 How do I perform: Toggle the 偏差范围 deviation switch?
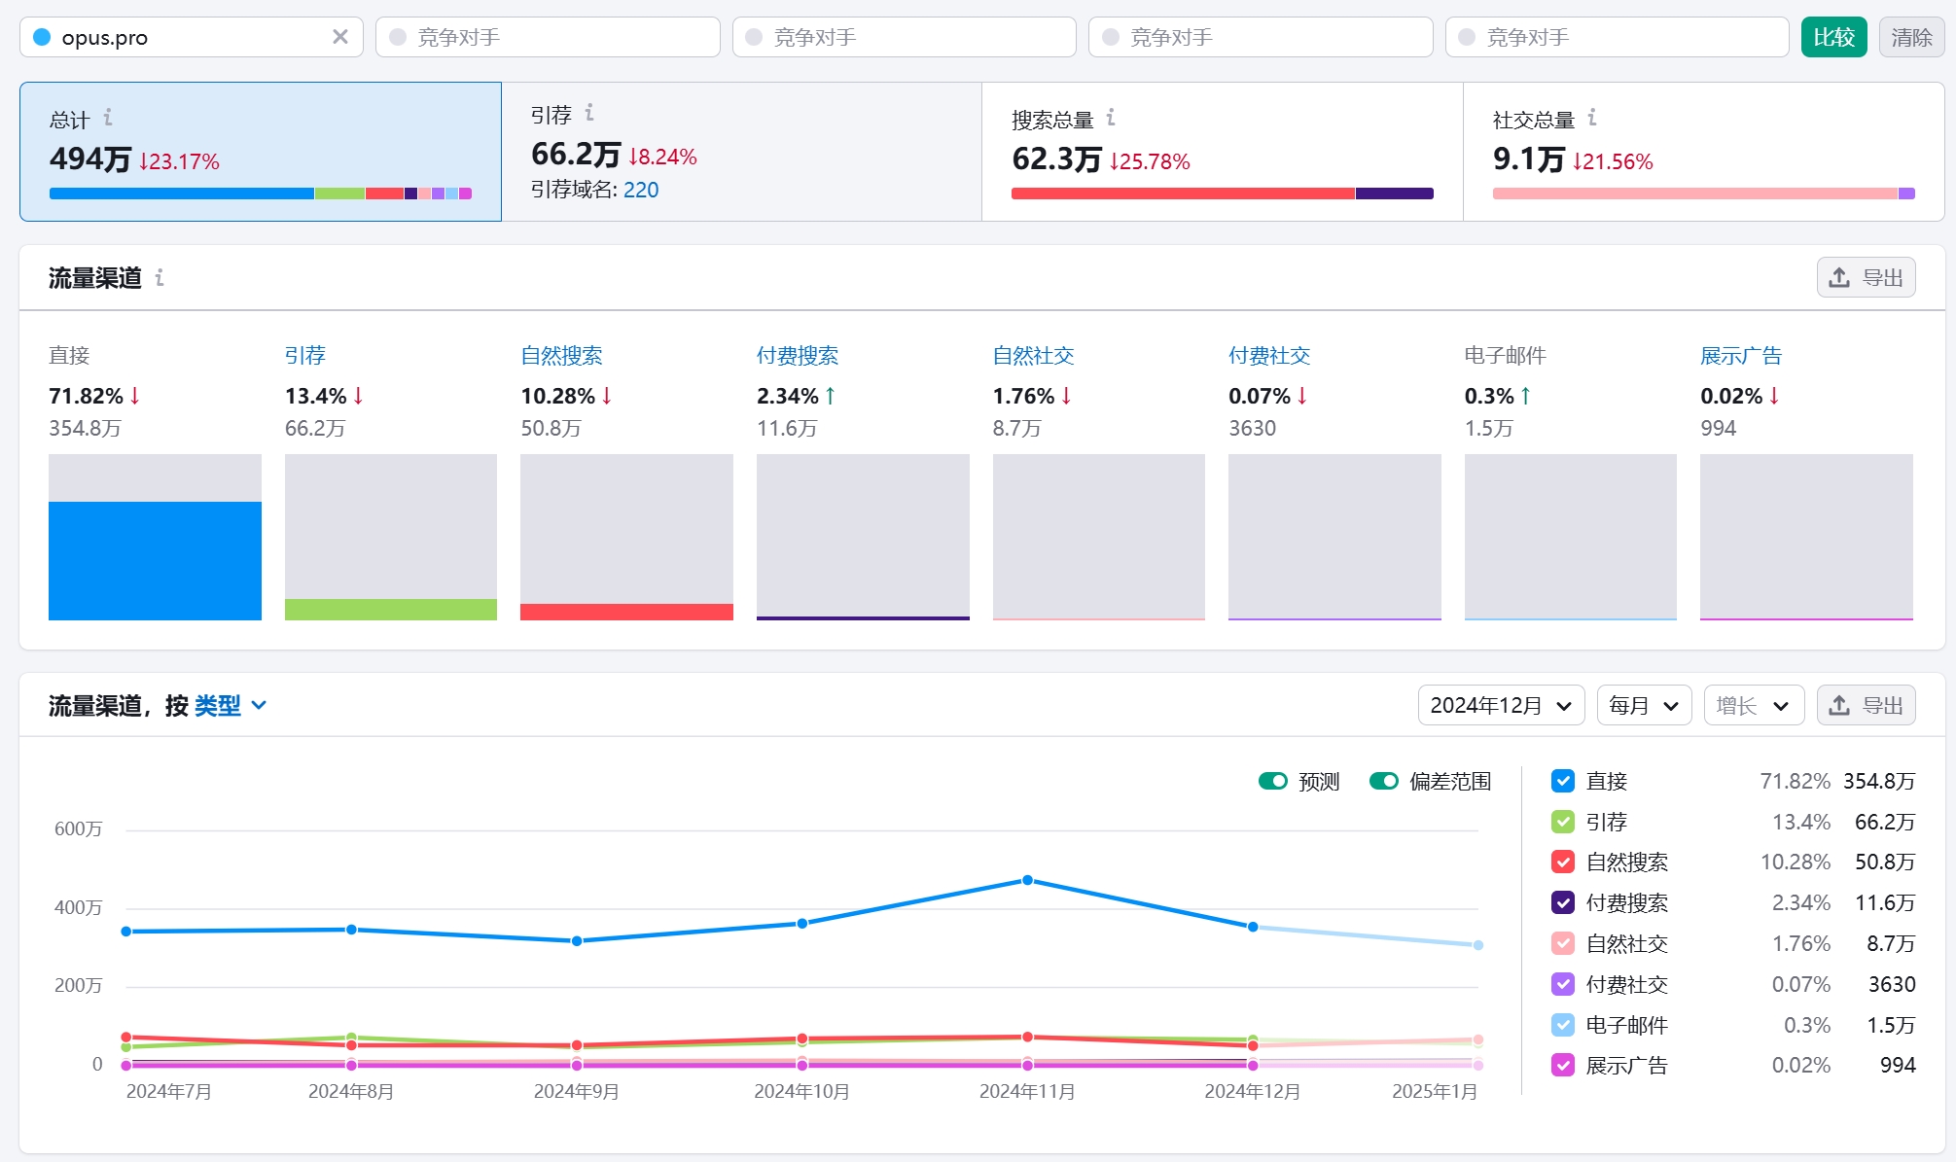[1383, 781]
